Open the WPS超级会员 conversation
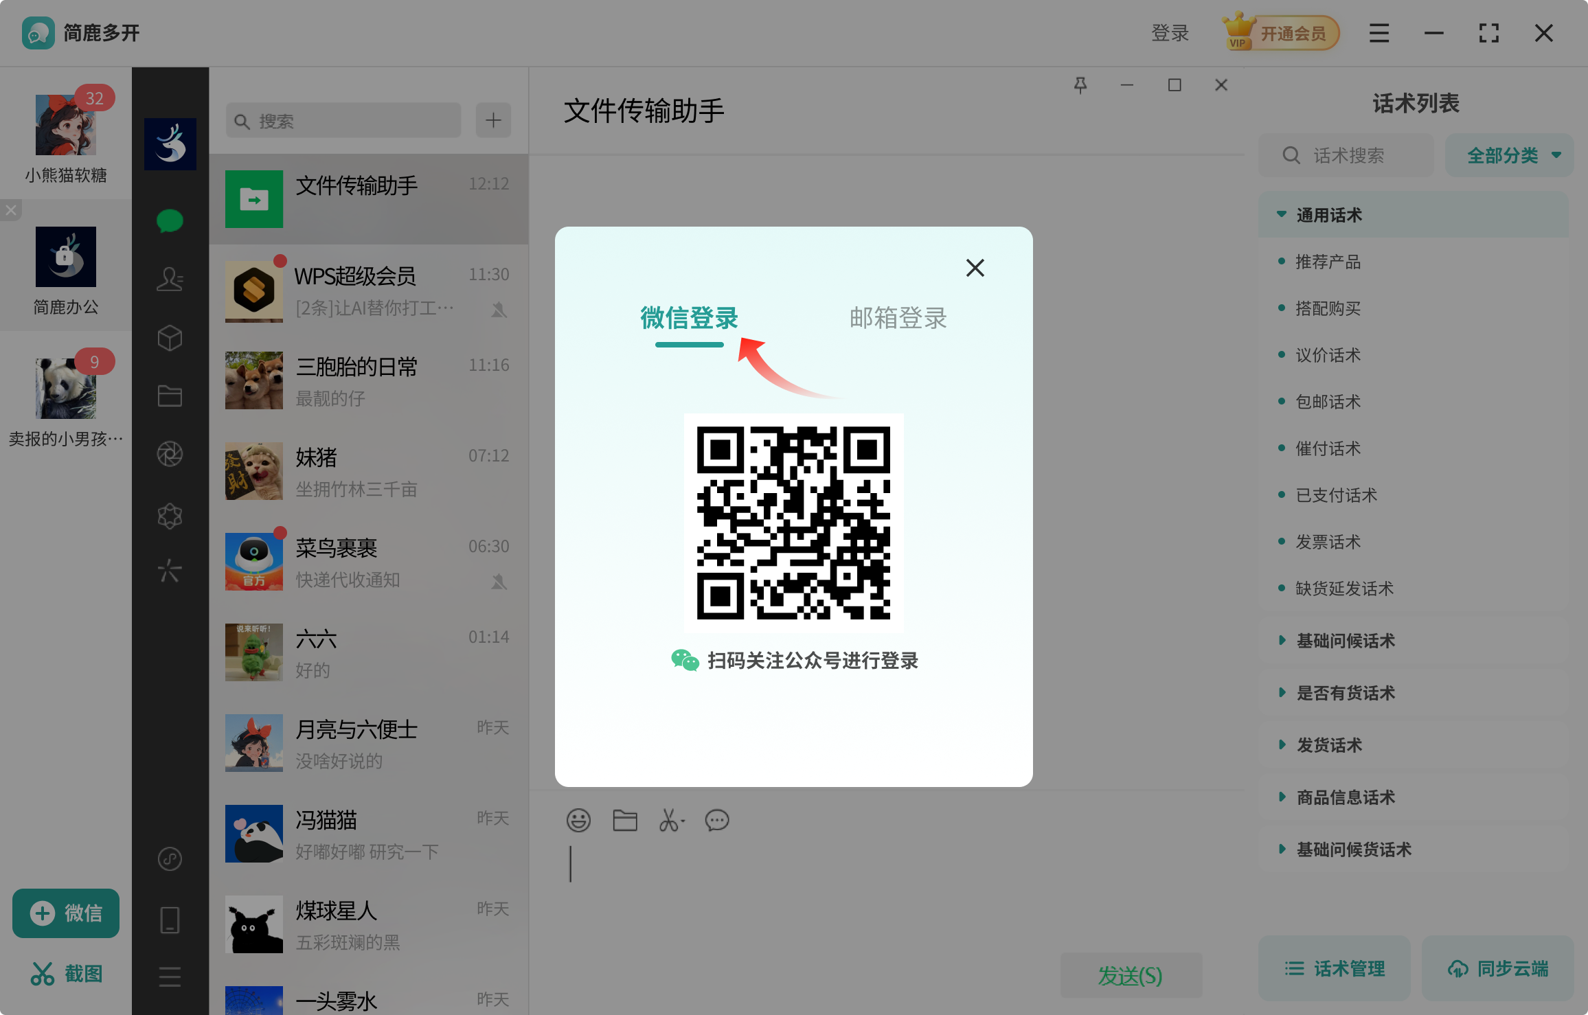This screenshot has height=1015, width=1588. [369, 290]
